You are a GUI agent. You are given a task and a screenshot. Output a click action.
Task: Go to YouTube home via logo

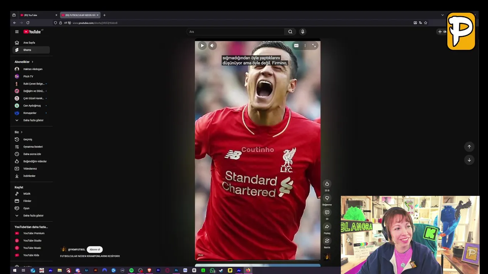click(x=33, y=32)
